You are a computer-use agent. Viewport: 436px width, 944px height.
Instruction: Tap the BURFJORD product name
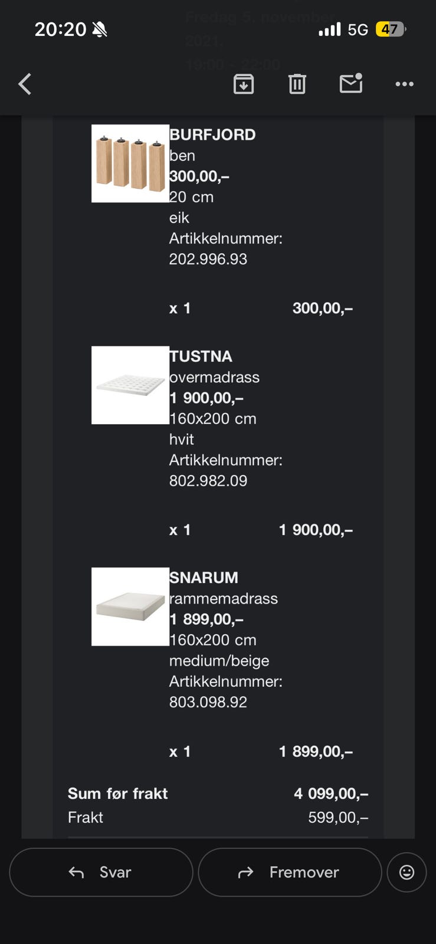[212, 135]
